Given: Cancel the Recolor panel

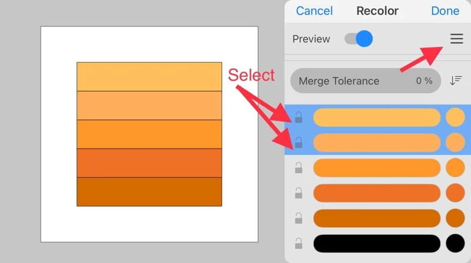Looking at the screenshot, I should (314, 11).
